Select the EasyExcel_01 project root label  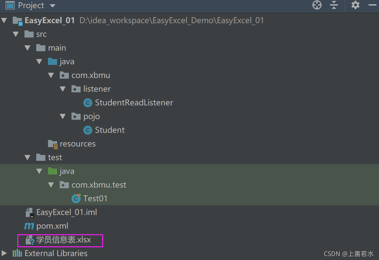pyautogui.click(x=50, y=21)
